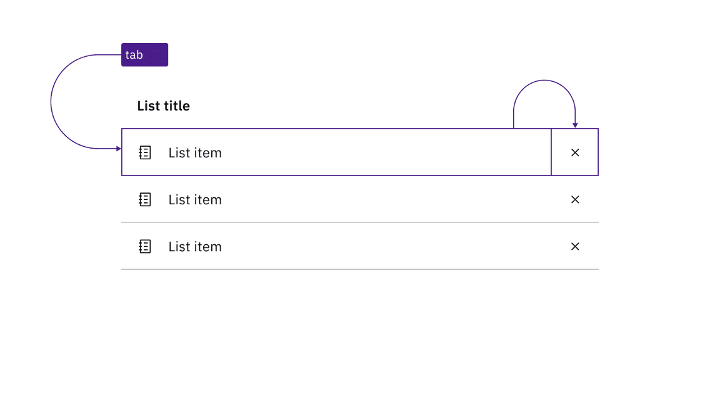The image size is (720, 396).
Task: Click the list icon beside the second List item
Action: tap(144, 199)
